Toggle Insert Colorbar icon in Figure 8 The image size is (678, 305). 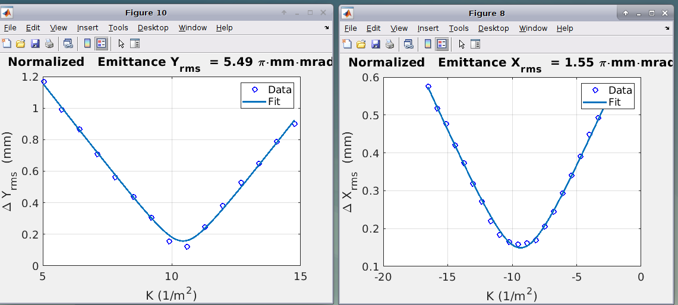(428, 44)
